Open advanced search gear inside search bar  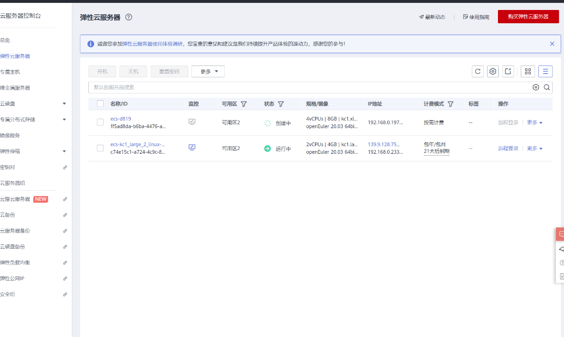point(536,87)
